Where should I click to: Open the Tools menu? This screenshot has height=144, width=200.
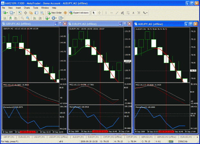pos(36,8)
